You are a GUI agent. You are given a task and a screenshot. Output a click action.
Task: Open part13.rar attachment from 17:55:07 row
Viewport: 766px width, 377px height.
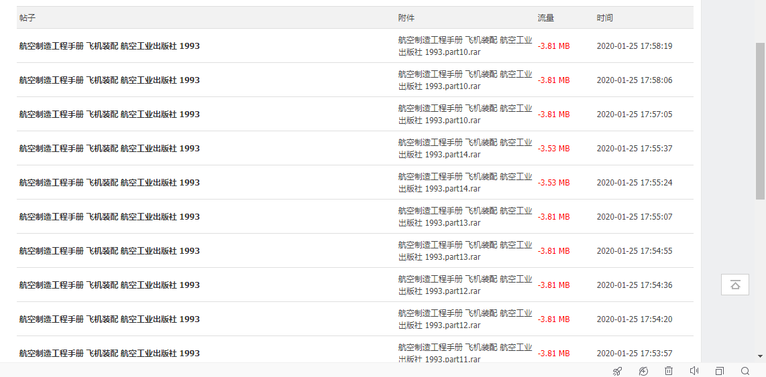coord(465,217)
